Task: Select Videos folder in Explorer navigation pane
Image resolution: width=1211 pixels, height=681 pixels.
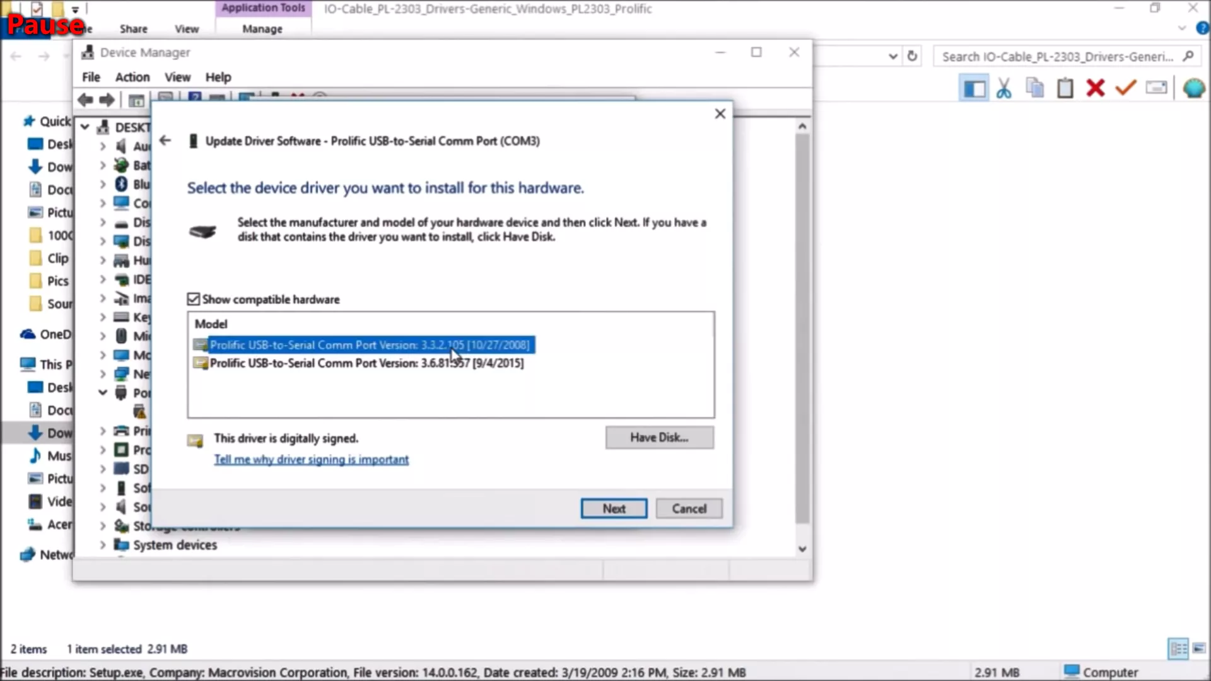Action: pyautogui.click(x=50, y=501)
